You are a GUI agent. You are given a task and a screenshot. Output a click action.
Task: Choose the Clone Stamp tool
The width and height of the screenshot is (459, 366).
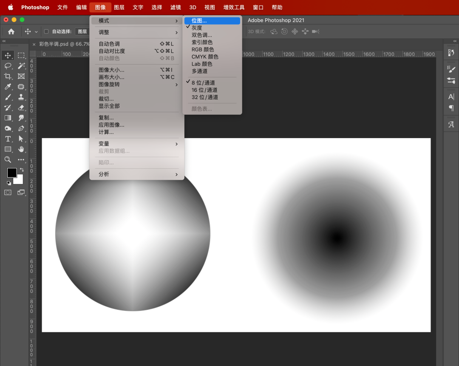(x=21, y=97)
